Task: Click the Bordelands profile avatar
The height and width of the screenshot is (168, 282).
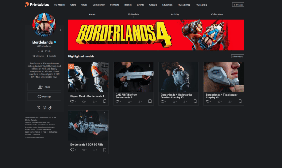Action: coord(44,25)
